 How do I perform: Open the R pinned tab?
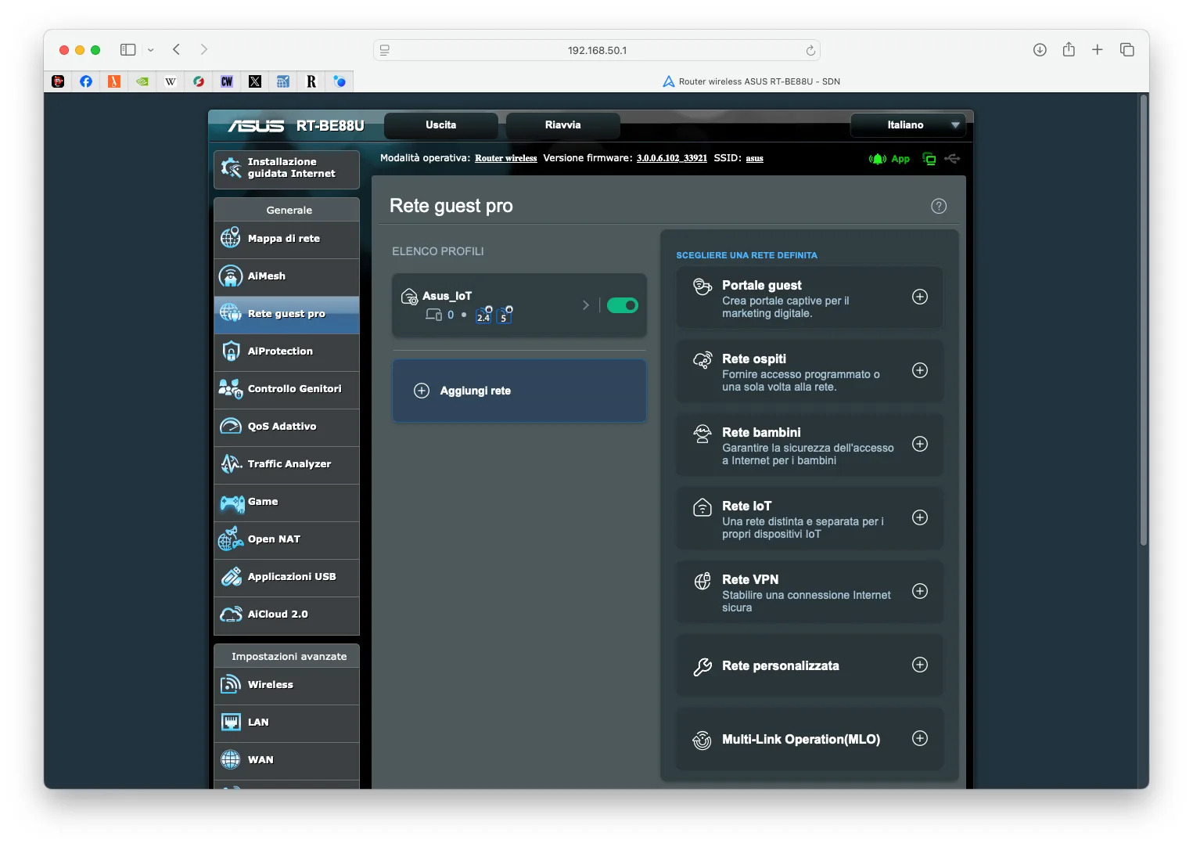point(311,81)
